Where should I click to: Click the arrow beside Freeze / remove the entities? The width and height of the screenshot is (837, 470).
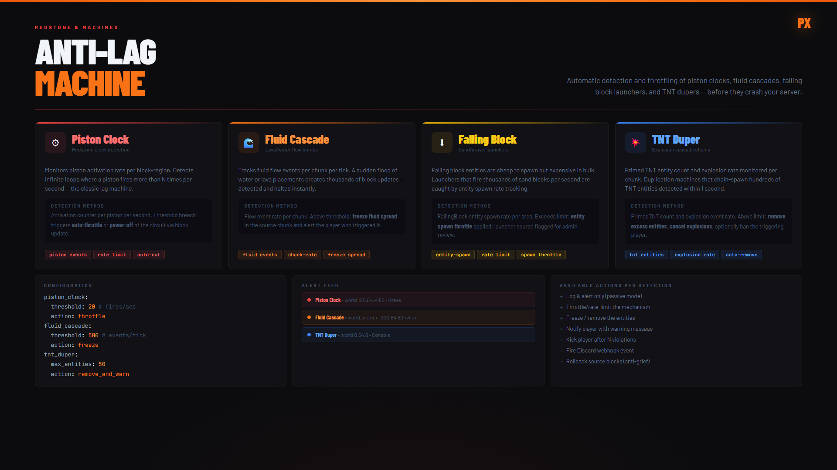click(x=561, y=319)
